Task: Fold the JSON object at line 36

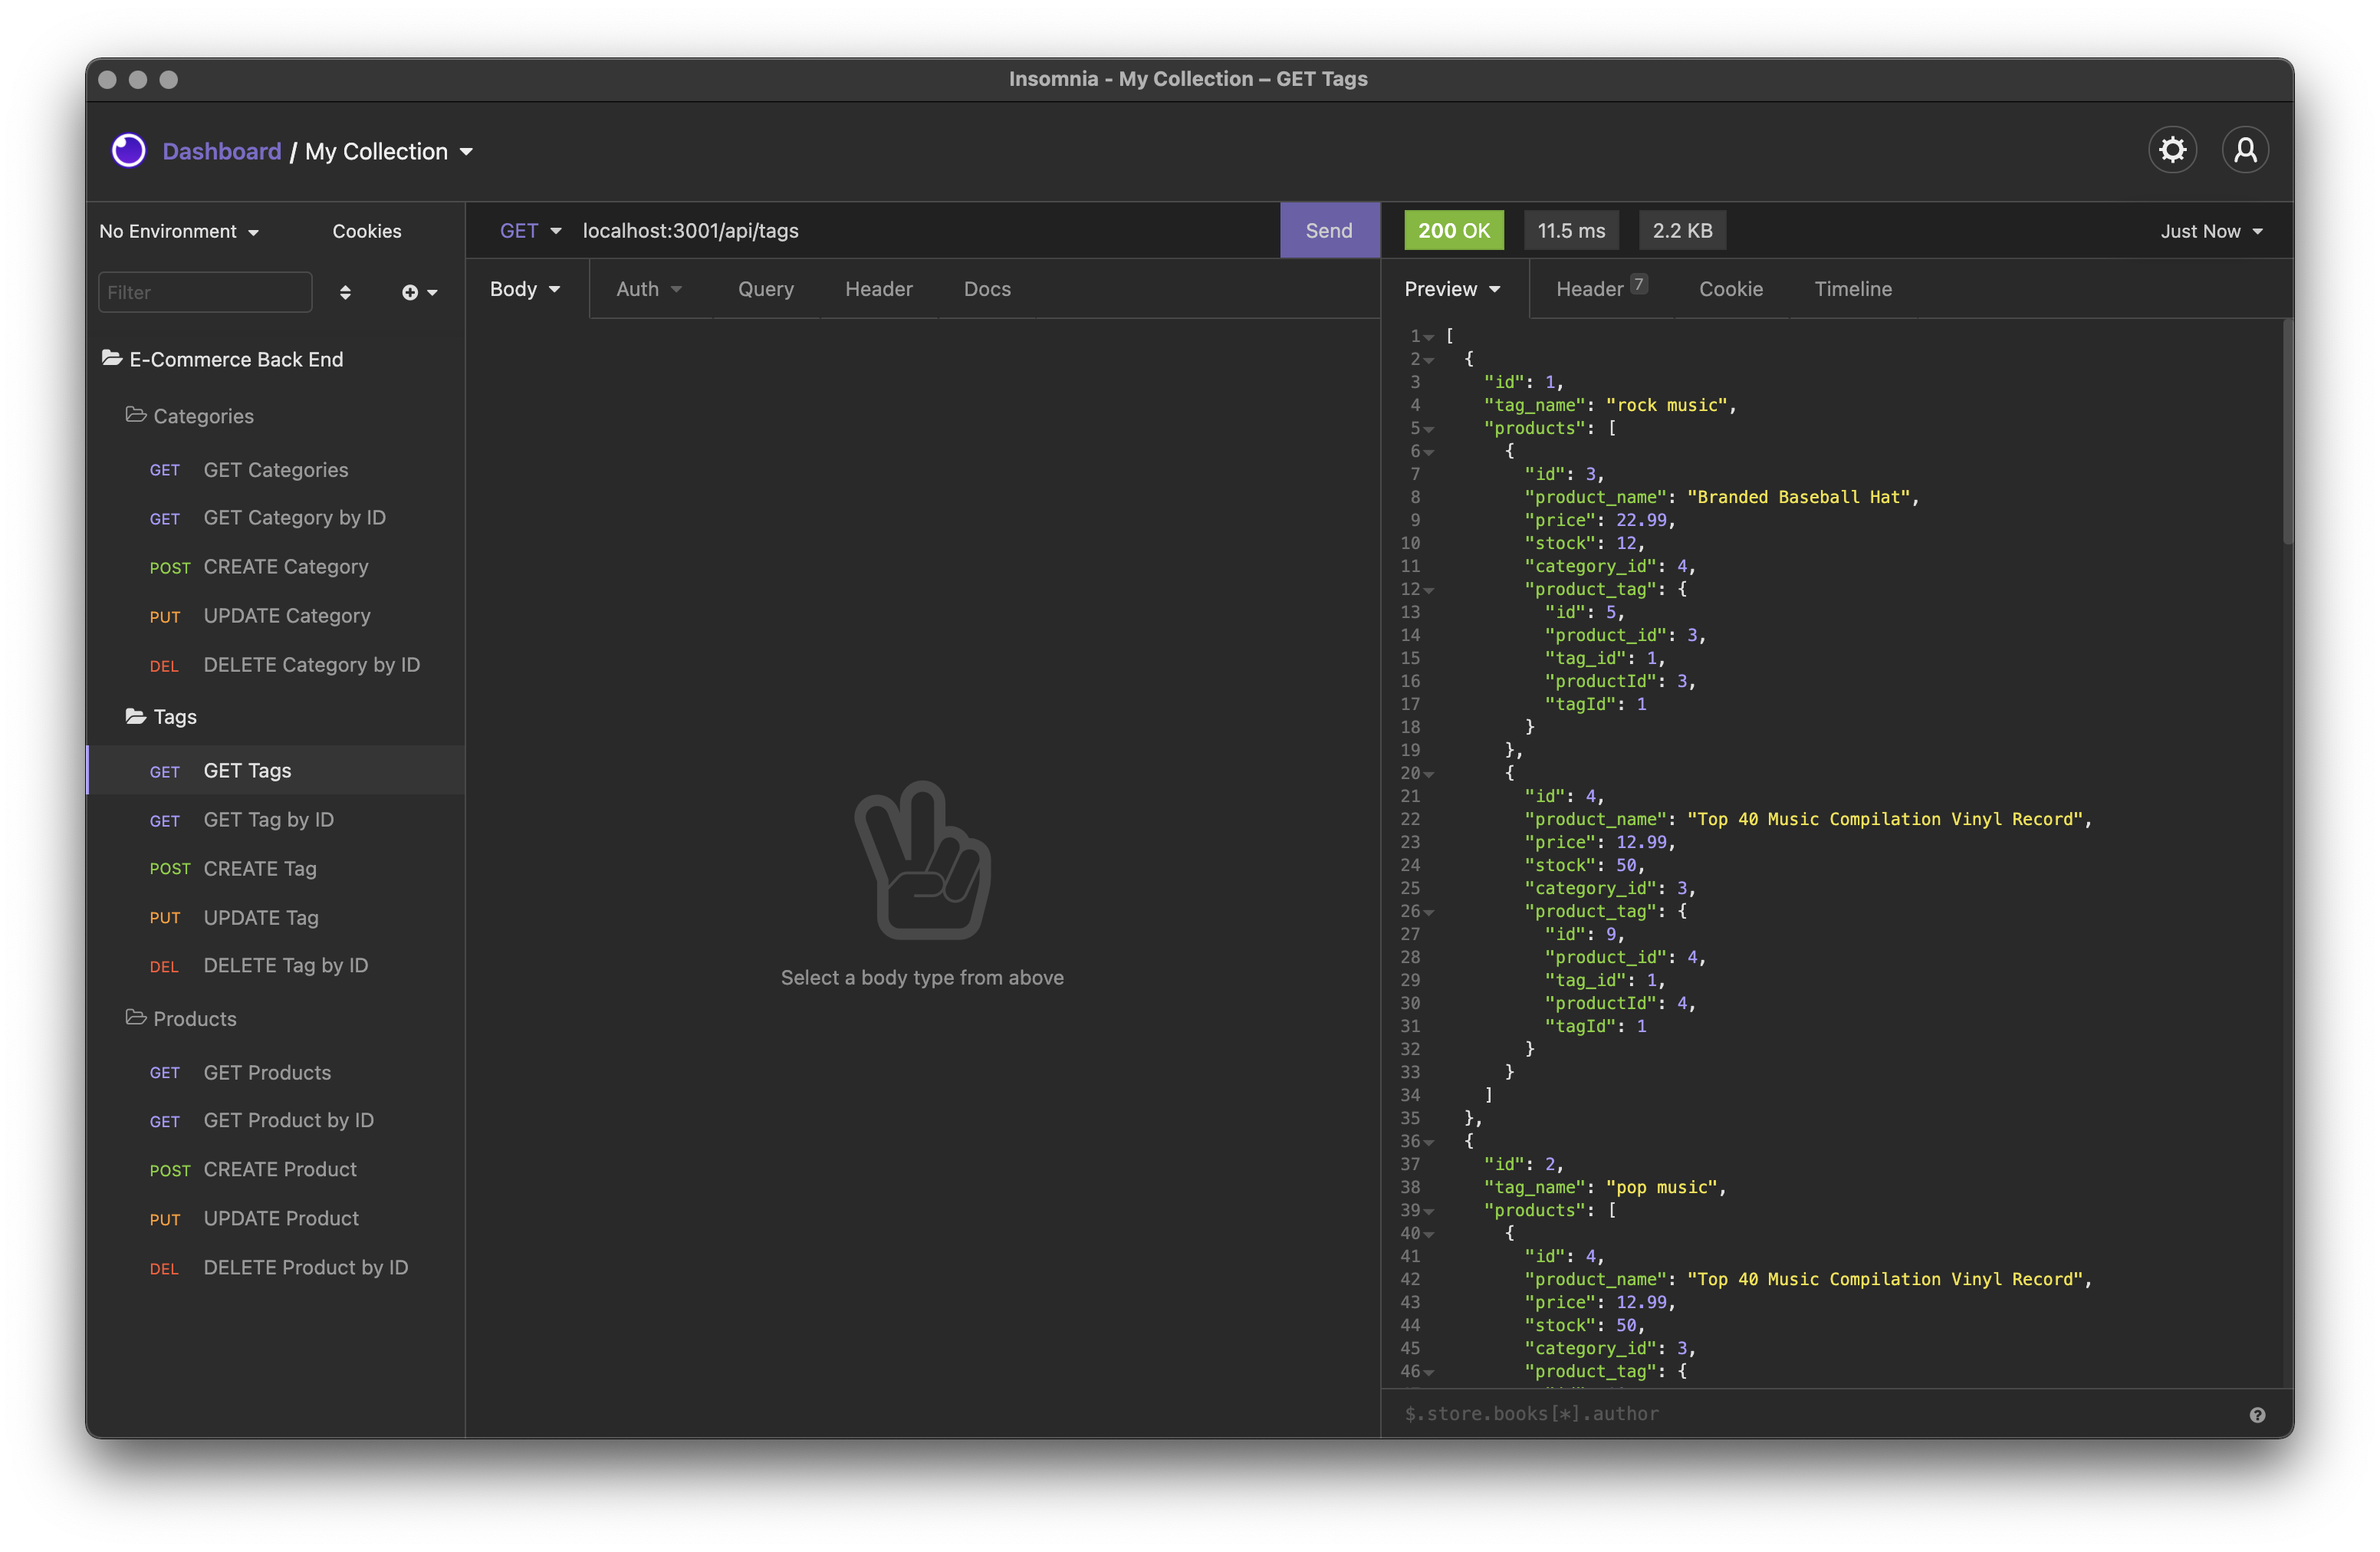Action: [x=1430, y=1142]
